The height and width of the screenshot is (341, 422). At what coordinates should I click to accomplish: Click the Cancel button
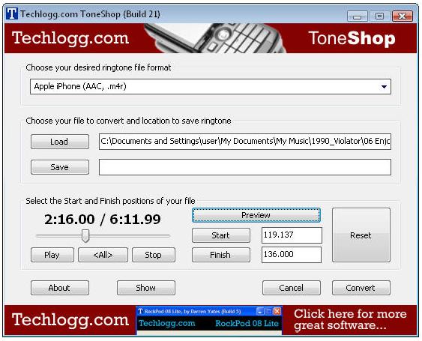tap(292, 288)
